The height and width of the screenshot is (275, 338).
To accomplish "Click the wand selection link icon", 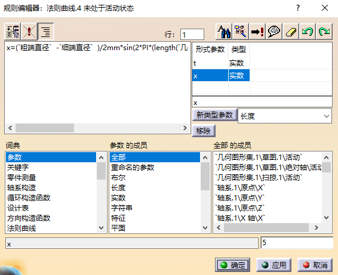I will coord(241,32).
